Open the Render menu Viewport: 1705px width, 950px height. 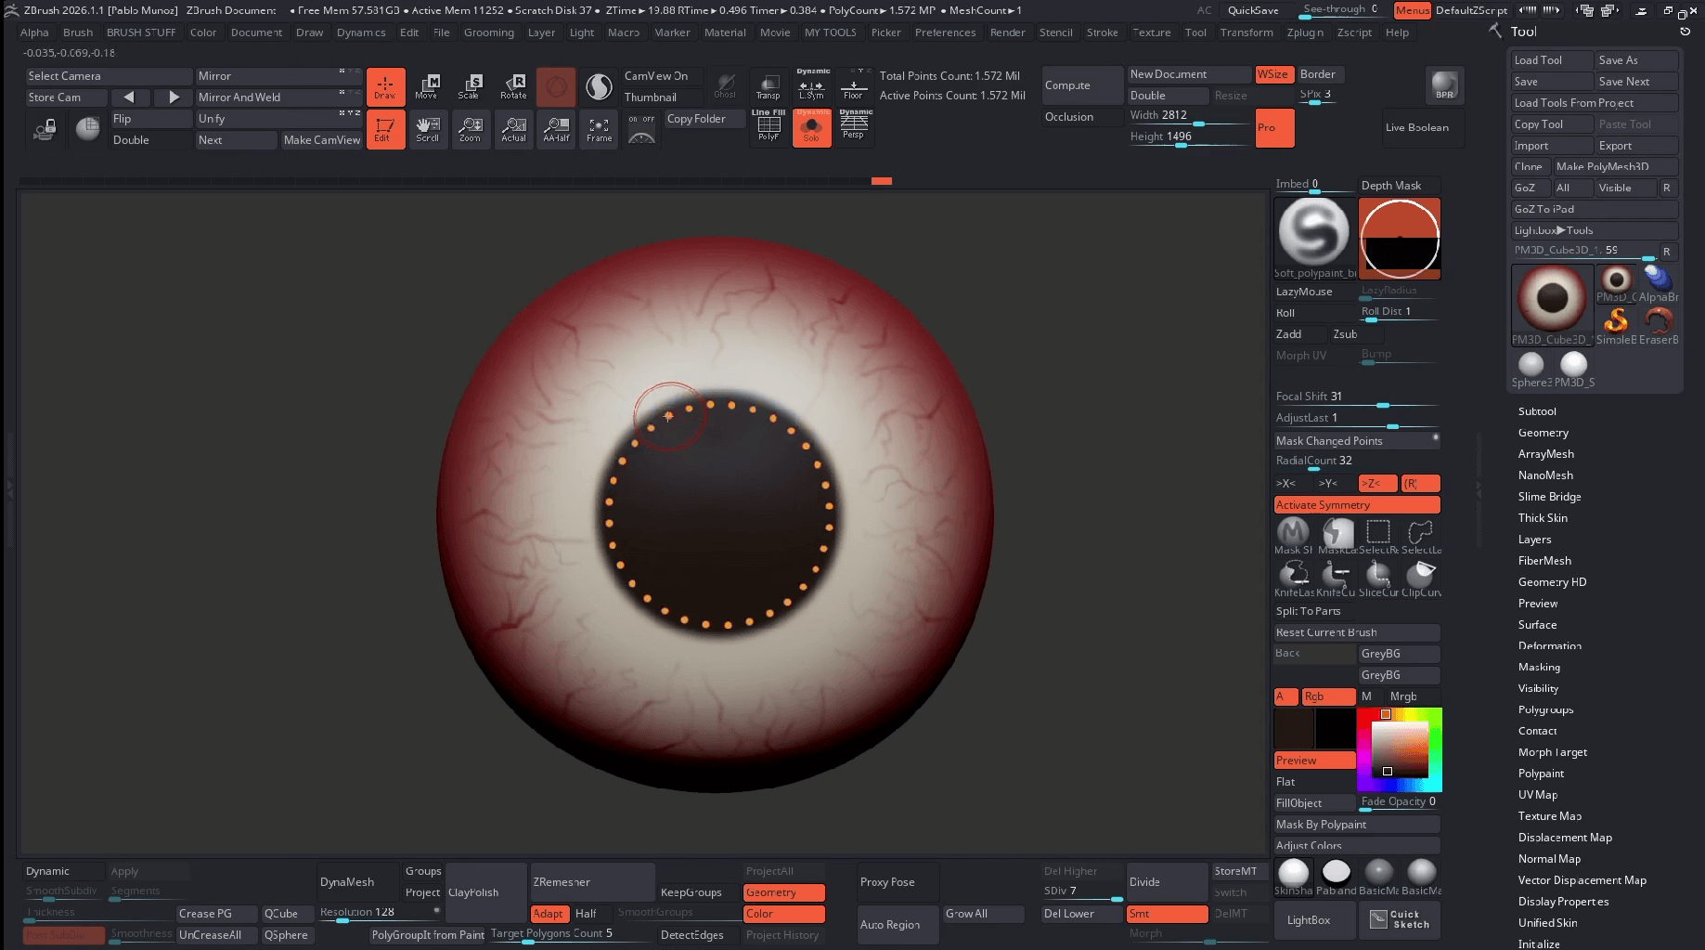pyautogui.click(x=1007, y=33)
